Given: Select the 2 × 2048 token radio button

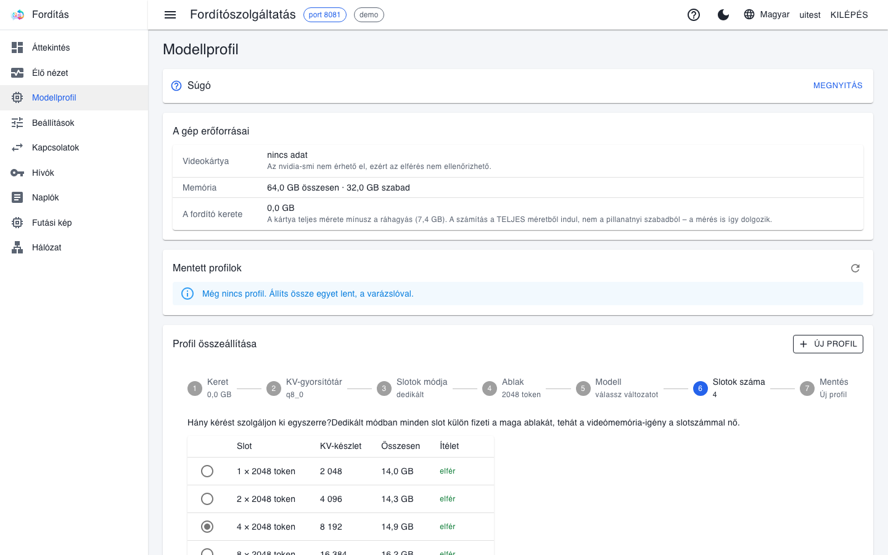Looking at the screenshot, I should point(207,499).
